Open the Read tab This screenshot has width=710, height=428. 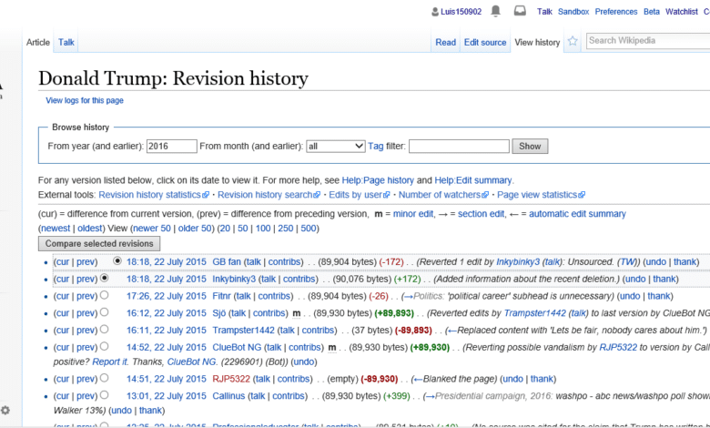pyautogui.click(x=445, y=42)
